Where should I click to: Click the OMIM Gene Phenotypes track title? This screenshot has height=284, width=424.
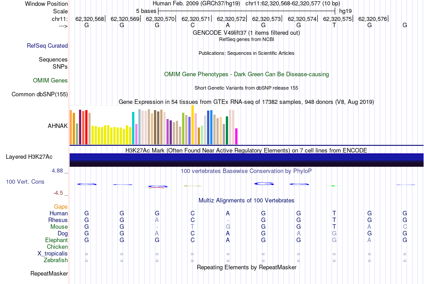[x=246, y=74]
